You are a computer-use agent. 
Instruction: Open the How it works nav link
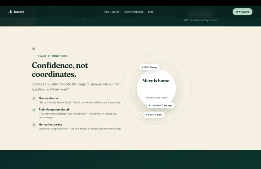click(x=111, y=12)
